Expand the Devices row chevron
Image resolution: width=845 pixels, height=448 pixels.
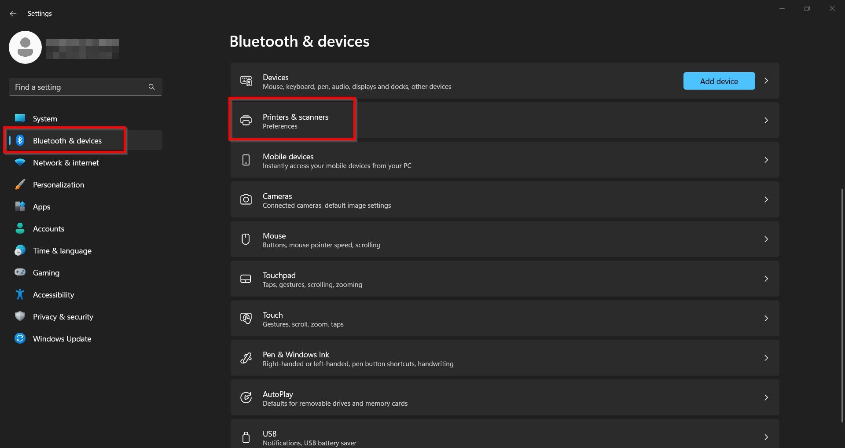click(766, 81)
